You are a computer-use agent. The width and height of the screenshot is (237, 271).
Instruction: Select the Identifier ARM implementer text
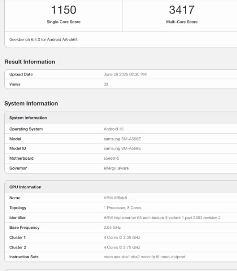(162, 217)
